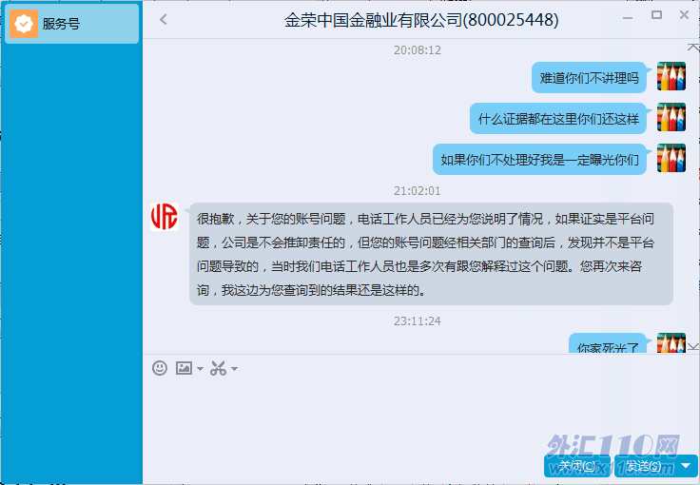Click the company reply starting 很抱歉
Image resolution: width=700 pixels, height=485 pixels.
(431, 254)
